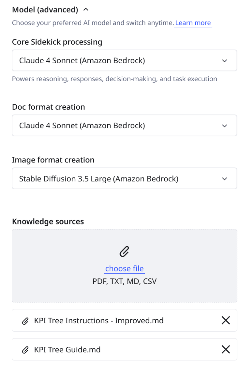Open the Doc format creation dropdown
This screenshot has width=240, height=366.
pyautogui.click(x=124, y=125)
